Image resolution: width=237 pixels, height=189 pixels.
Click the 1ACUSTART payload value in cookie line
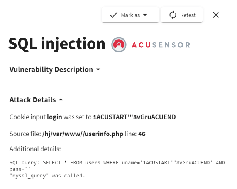(x=134, y=117)
